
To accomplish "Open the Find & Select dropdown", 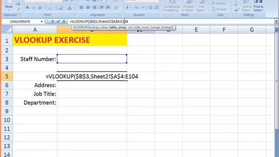I will pos(258,7).
